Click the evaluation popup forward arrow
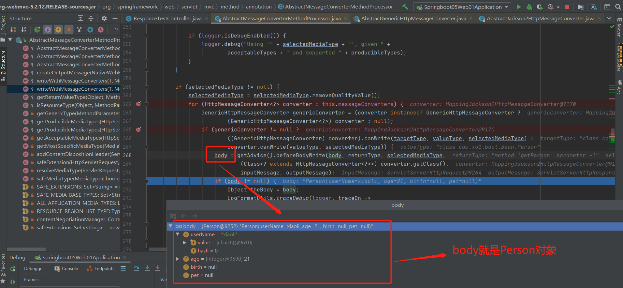 coord(194,216)
